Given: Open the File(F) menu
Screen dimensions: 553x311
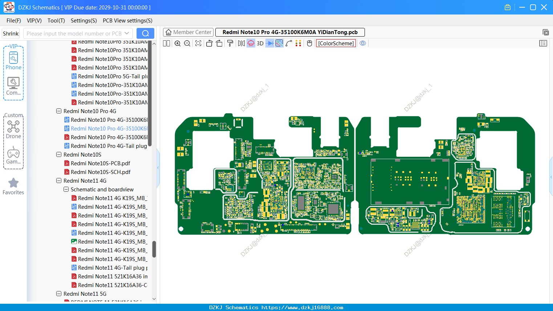Looking at the screenshot, I should point(14,21).
